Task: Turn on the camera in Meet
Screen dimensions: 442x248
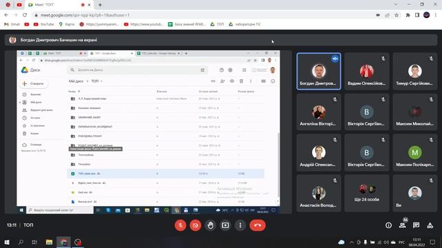Action: [x=195, y=225]
